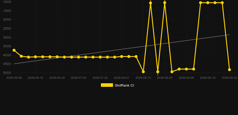This screenshot has width=238, height=115.
Task: Click the 2026-09-18 x-axis label
Action: 208,78
